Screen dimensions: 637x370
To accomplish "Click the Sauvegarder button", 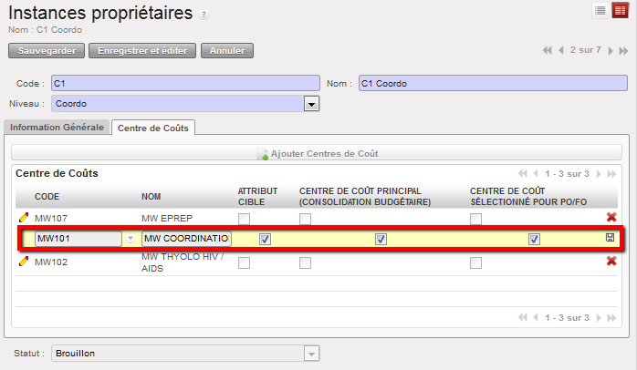I will pos(46,50).
